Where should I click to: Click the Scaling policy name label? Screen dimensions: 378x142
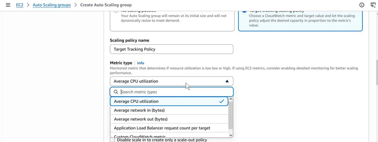[x=129, y=40]
